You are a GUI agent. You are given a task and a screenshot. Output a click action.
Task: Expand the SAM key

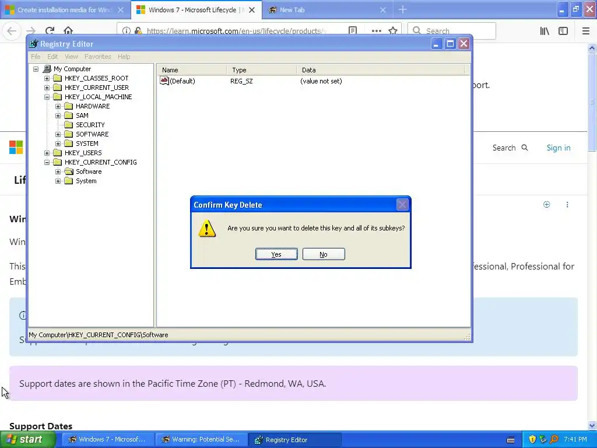[x=58, y=116]
